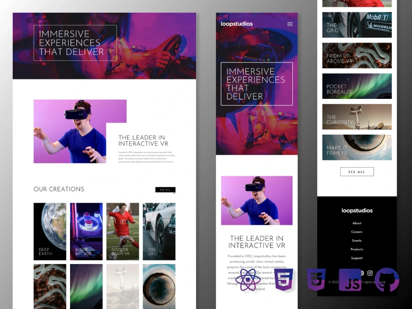Select the Products footer link
This screenshot has width=412, height=309.
[x=357, y=249]
